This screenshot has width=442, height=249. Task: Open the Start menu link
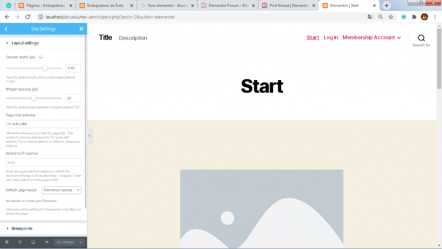[312, 38]
